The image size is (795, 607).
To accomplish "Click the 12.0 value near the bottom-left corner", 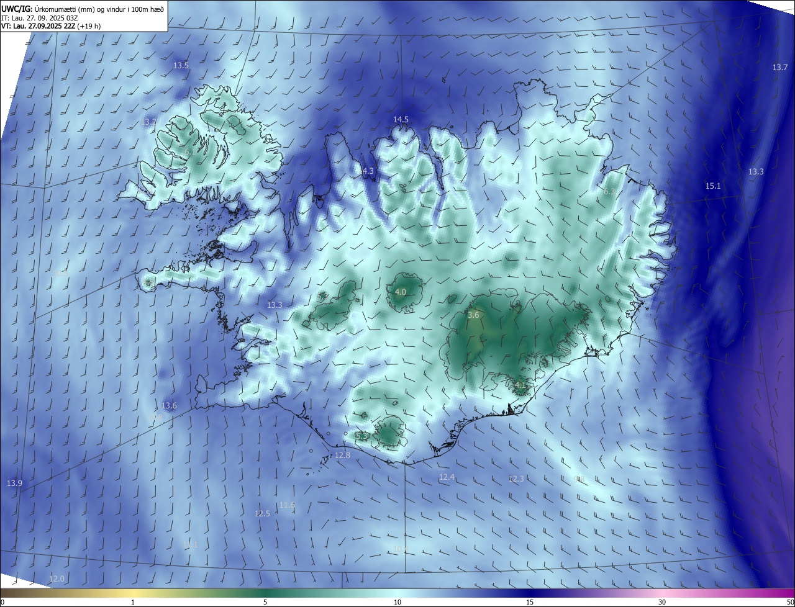I will (x=57, y=578).
